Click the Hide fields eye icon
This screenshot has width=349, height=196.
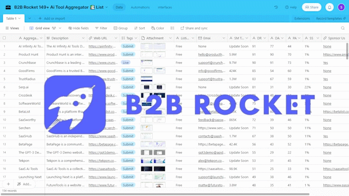coord(70,28)
